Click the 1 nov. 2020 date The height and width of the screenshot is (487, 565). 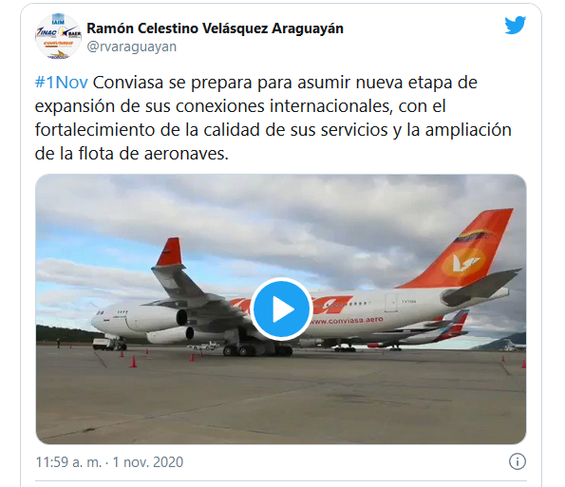point(148,461)
